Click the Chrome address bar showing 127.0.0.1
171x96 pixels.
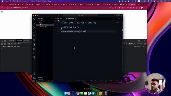[x=59, y=8]
